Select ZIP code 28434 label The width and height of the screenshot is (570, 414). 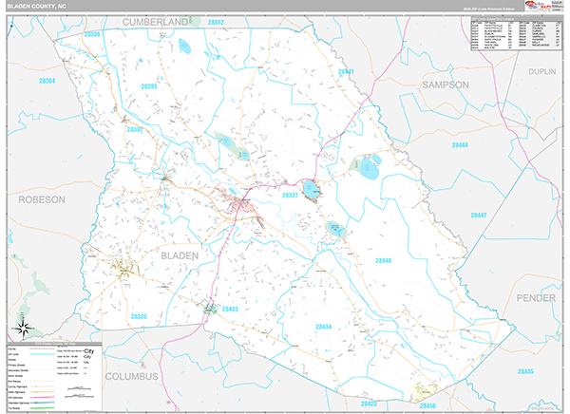pos(325,327)
